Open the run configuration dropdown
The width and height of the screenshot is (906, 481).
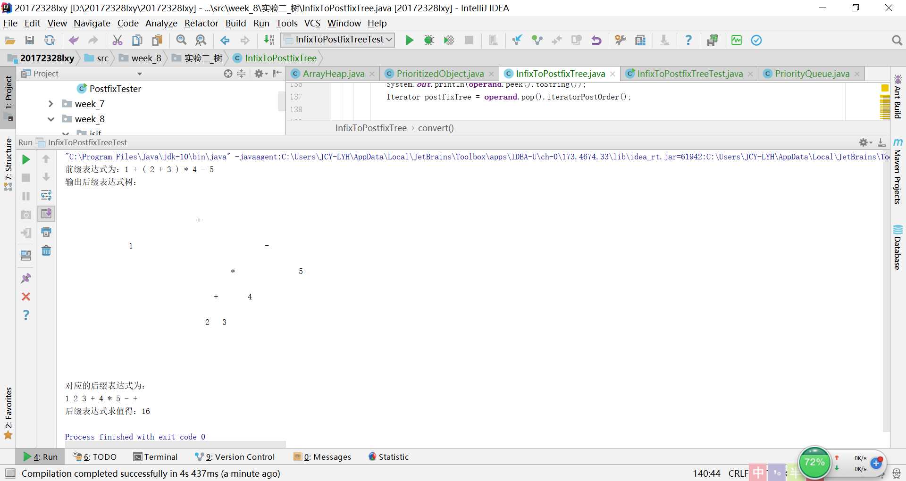[338, 40]
